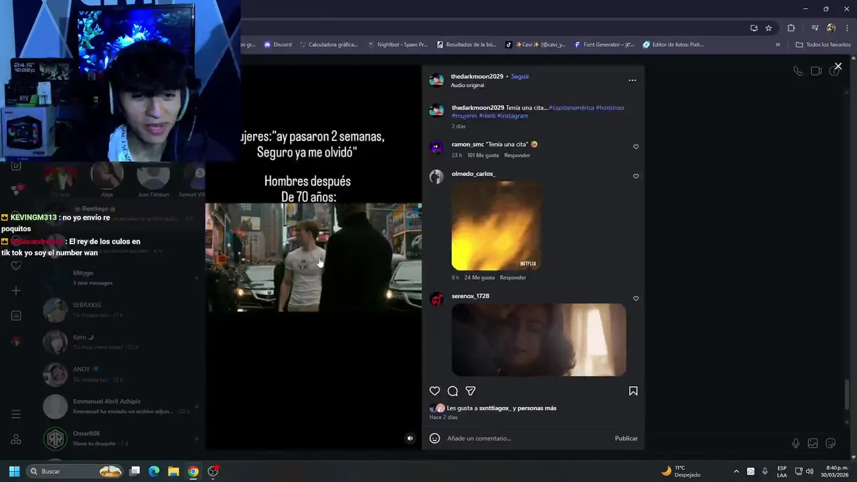Viewport: 857px width, 482px height.
Task: Click the #capitanamérica hashtag
Action: click(571, 108)
